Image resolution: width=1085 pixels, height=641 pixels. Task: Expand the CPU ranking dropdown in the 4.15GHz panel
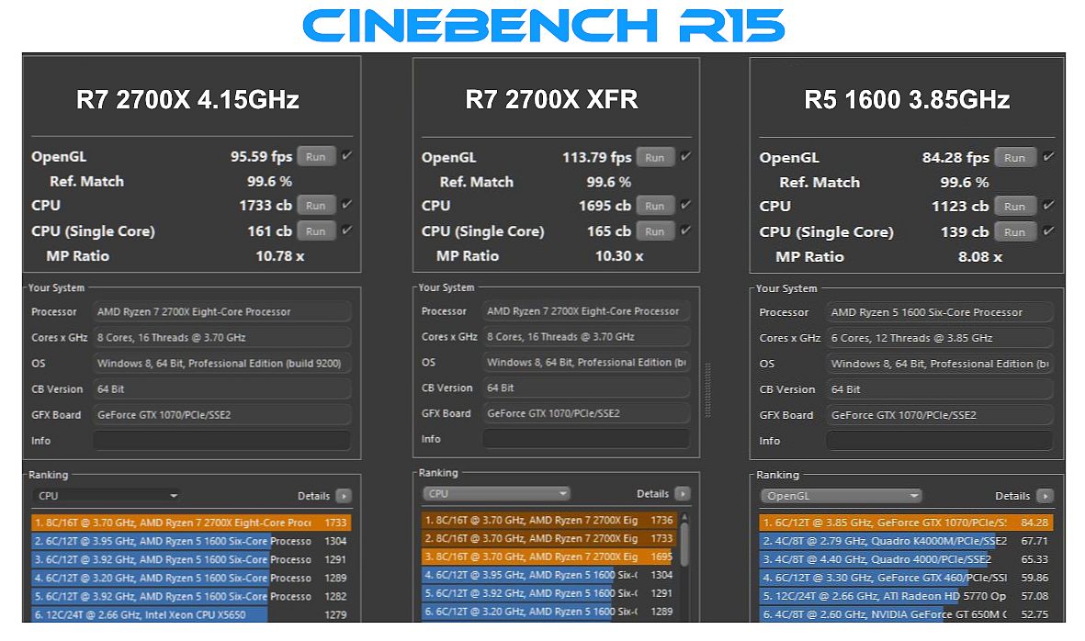click(107, 496)
